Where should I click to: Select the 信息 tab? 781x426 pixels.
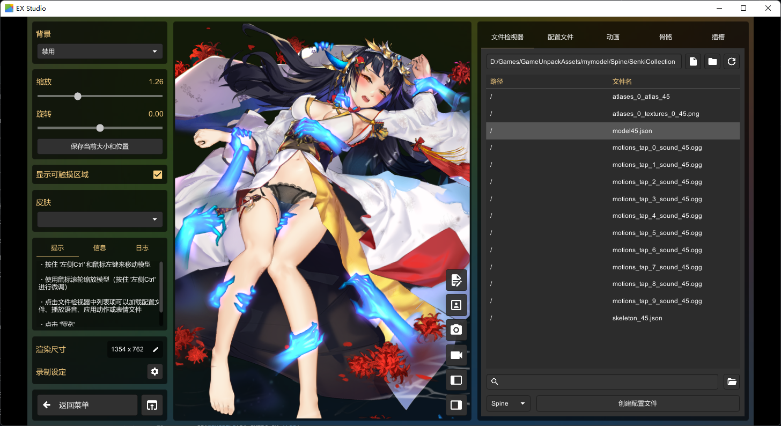100,248
